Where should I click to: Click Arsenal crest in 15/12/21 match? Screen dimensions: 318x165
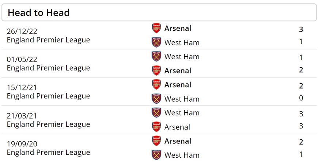tap(156, 85)
